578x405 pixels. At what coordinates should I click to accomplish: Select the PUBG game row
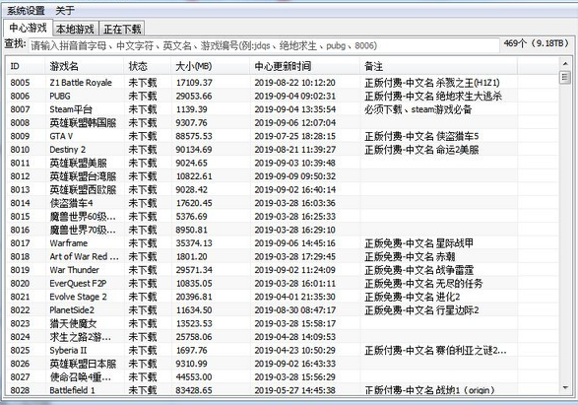(x=283, y=96)
